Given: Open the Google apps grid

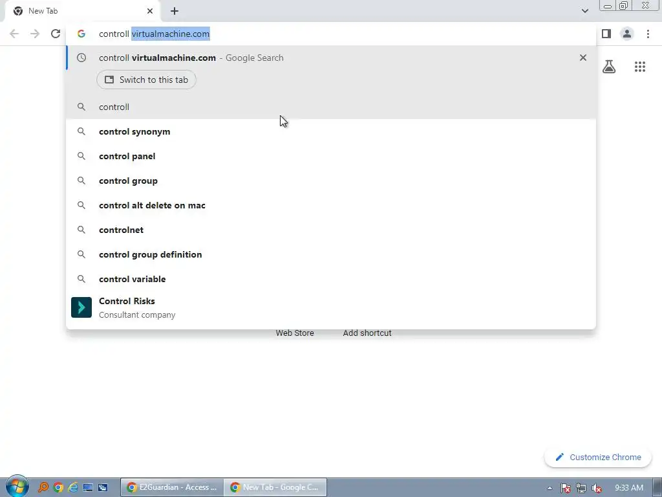Looking at the screenshot, I should 640,67.
